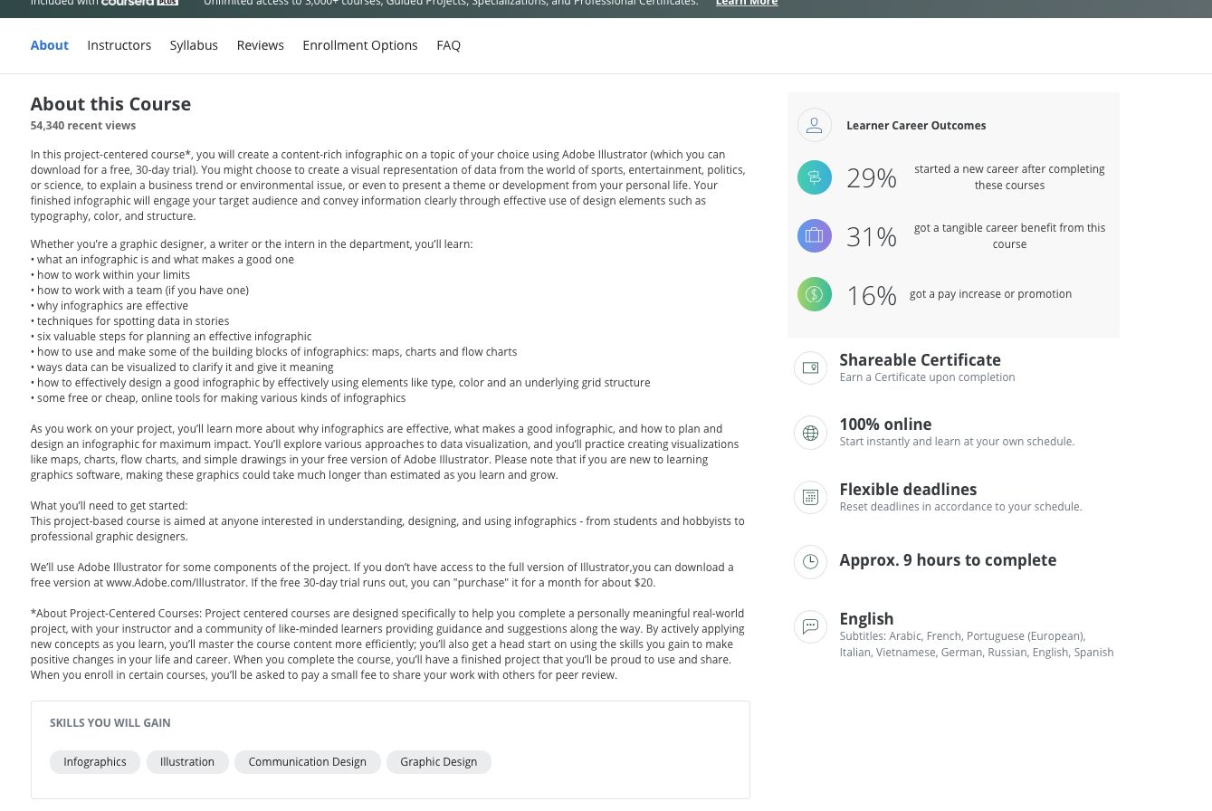The width and height of the screenshot is (1212, 811).
Task: Click the globe icon next to 100% online
Action: pos(810,433)
